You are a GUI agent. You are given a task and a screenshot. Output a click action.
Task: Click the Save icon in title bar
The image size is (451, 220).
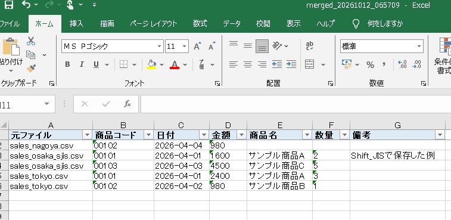[x=9, y=4]
